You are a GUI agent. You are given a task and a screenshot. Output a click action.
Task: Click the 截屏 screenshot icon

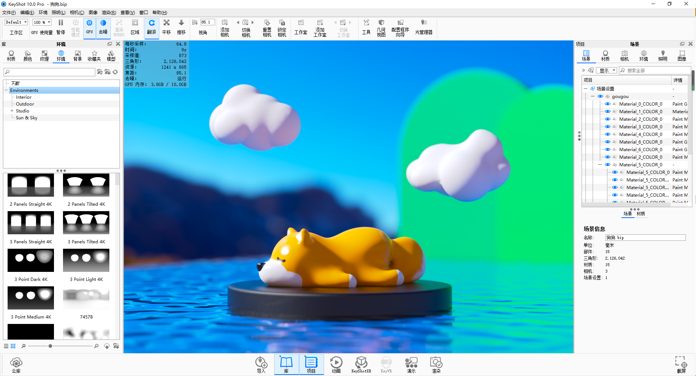click(681, 364)
